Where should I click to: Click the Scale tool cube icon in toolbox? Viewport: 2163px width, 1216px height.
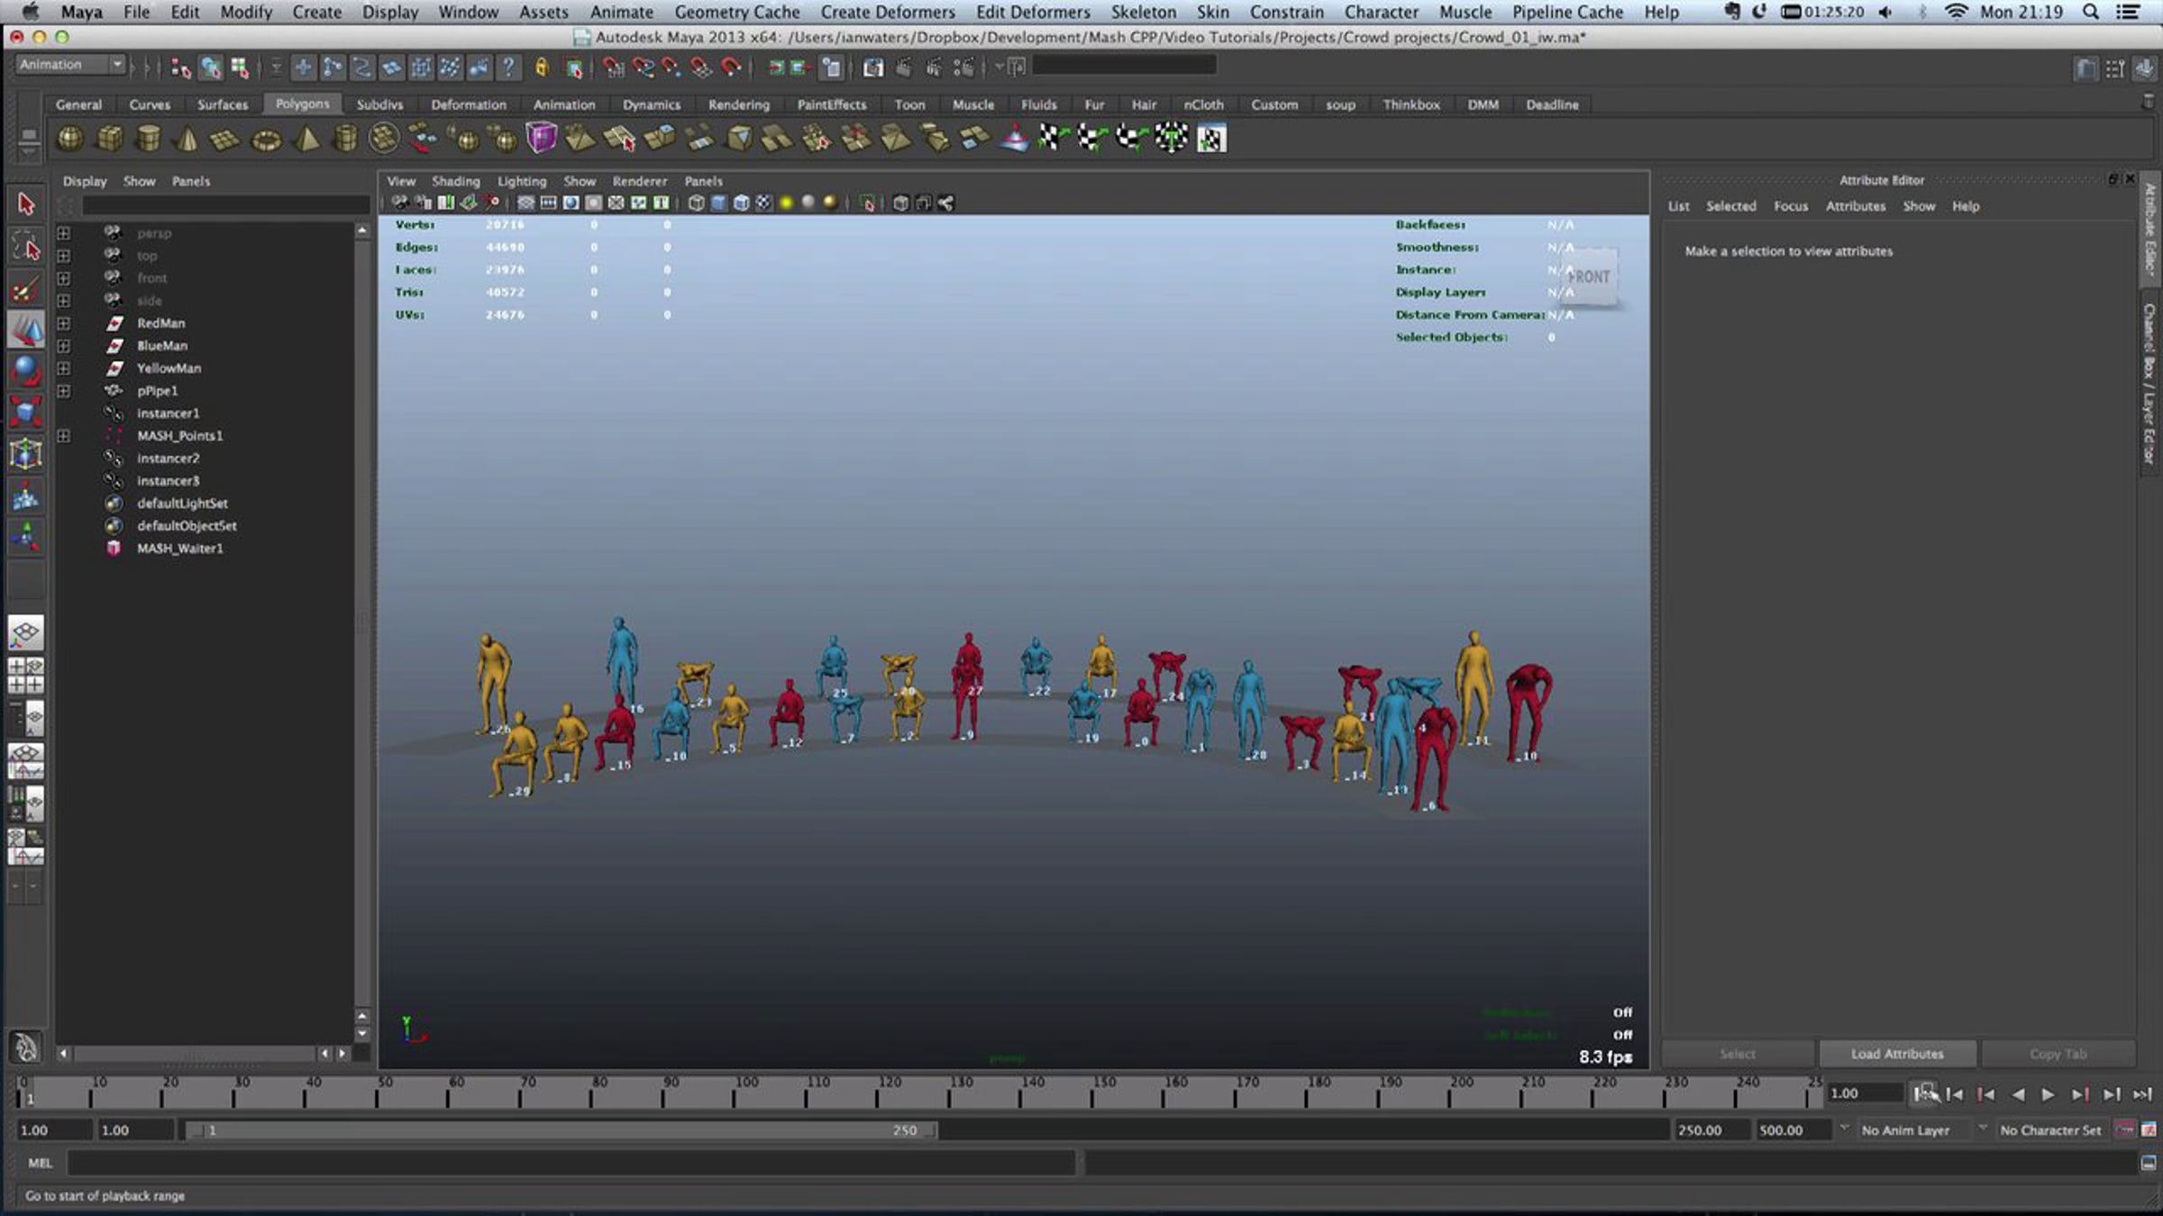[x=26, y=412]
